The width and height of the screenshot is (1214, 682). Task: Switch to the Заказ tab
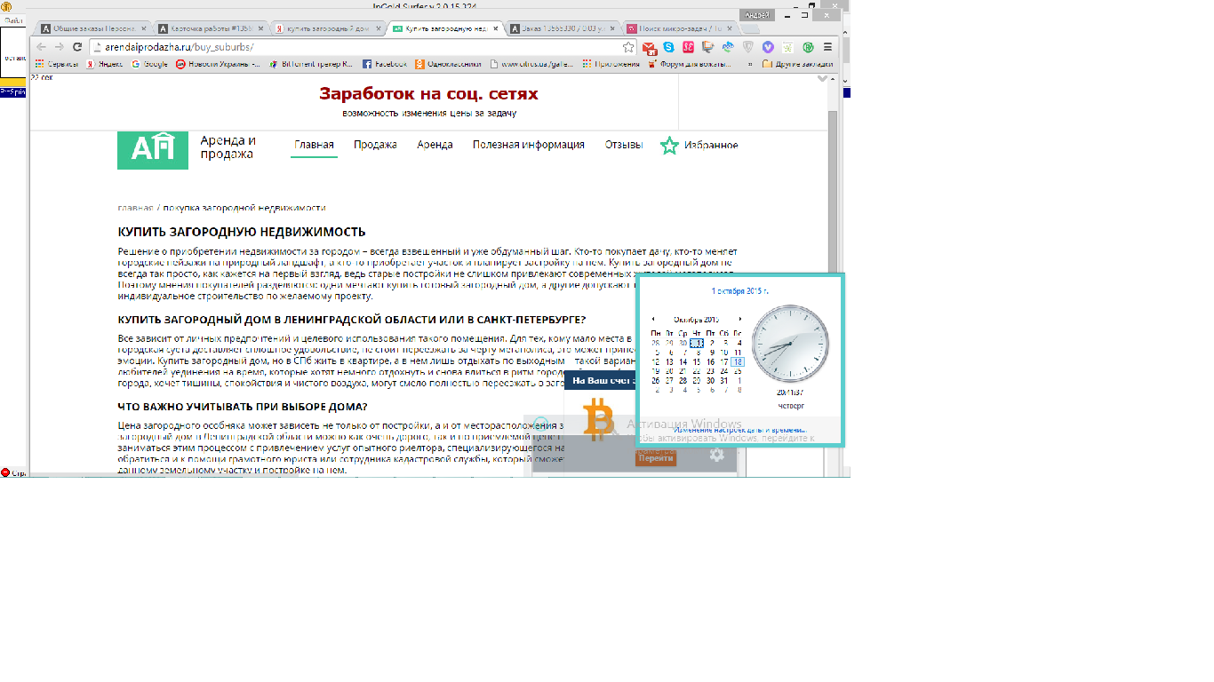[563, 28]
